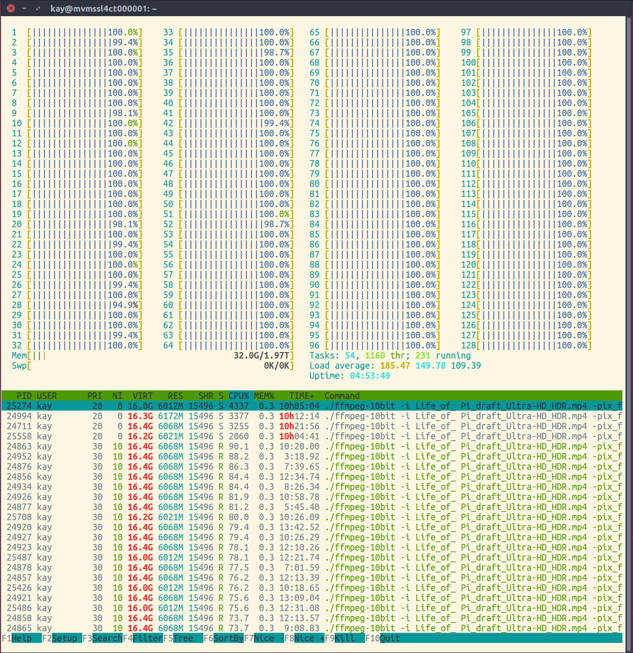Viewport: 633px width, 653px height.
Task: Select the highlighted ffmpeg process 25274
Action: 202,406
